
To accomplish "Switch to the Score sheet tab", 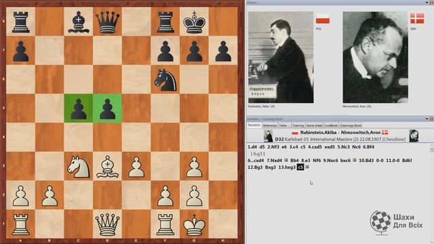I will (x=314, y=125).
